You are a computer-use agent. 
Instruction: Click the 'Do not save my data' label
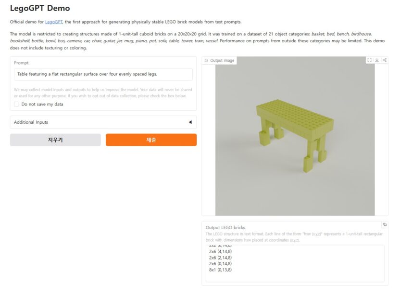tap(42, 104)
